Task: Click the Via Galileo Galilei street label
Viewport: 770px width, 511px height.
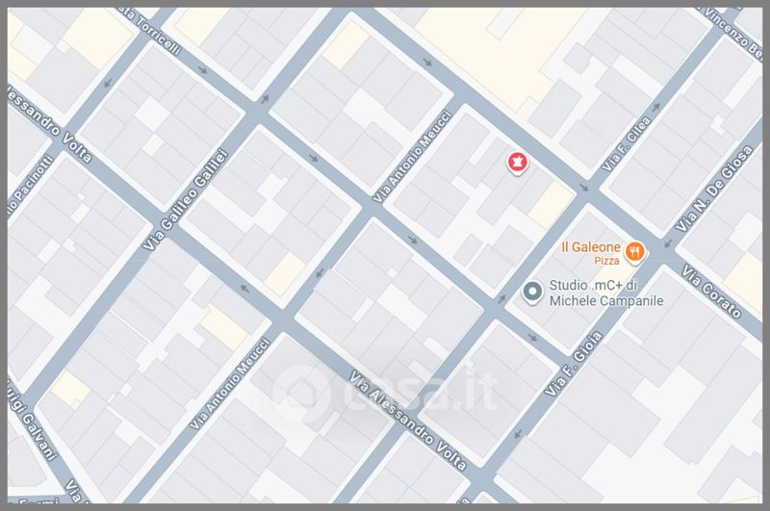Action: [x=187, y=200]
